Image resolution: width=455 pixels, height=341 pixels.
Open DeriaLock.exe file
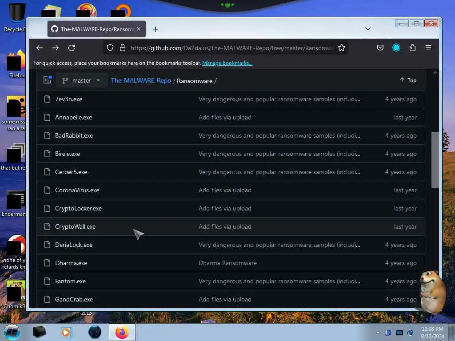click(x=74, y=245)
